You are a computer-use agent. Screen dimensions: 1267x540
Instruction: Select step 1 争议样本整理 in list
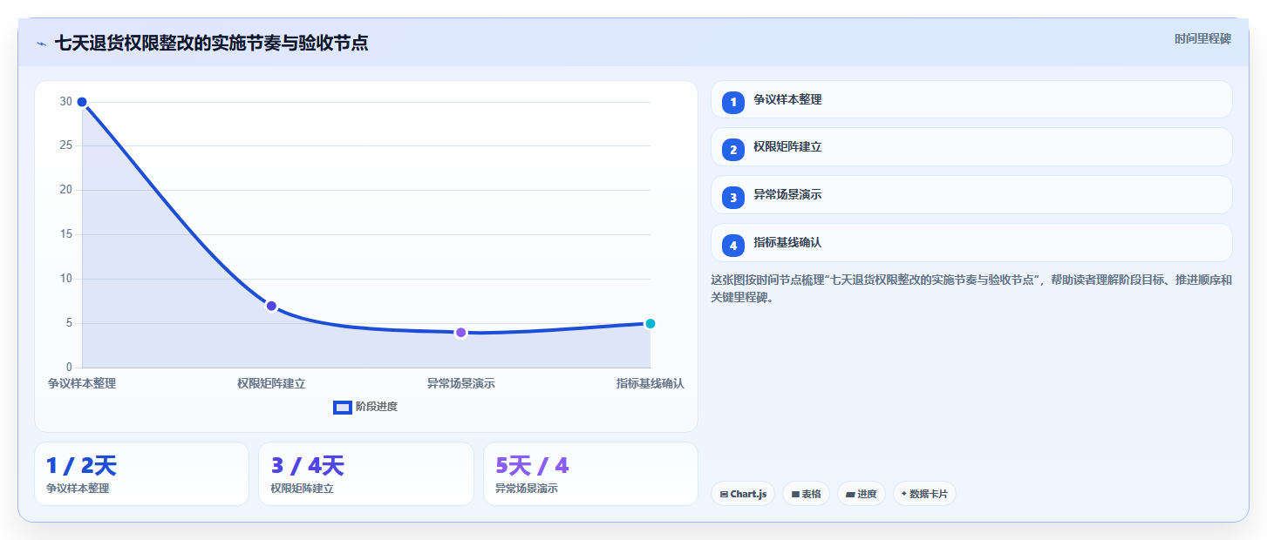tap(971, 100)
